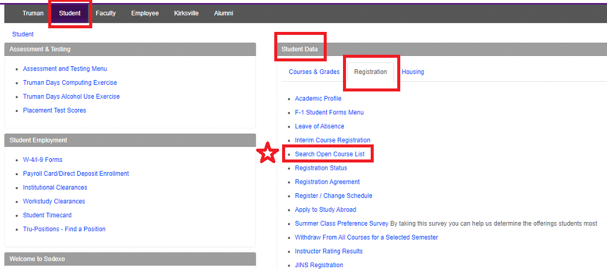View Instructor Rating Results
This screenshot has width=607, height=269.
(x=329, y=251)
